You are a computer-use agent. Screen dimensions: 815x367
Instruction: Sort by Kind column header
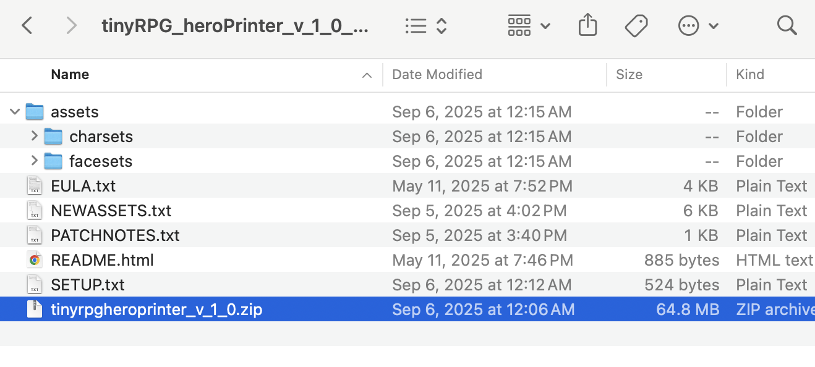[x=750, y=75]
